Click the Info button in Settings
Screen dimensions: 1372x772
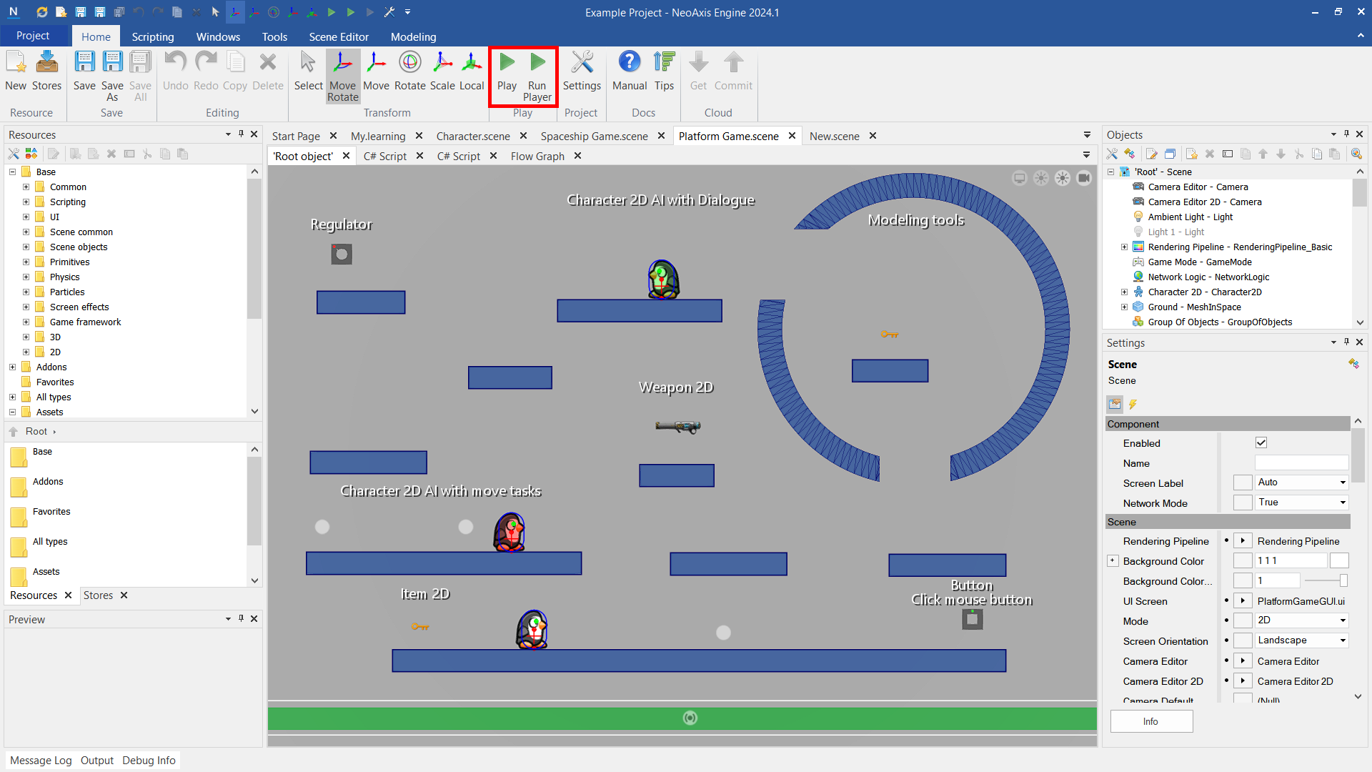click(1150, 721)
